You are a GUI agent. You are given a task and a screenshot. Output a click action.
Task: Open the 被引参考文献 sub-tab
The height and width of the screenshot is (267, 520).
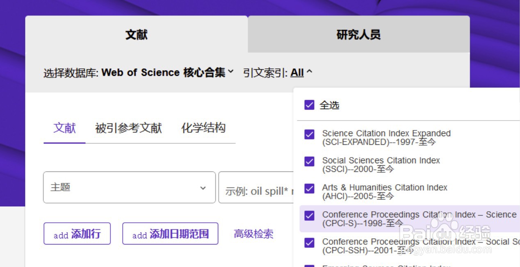128,128
